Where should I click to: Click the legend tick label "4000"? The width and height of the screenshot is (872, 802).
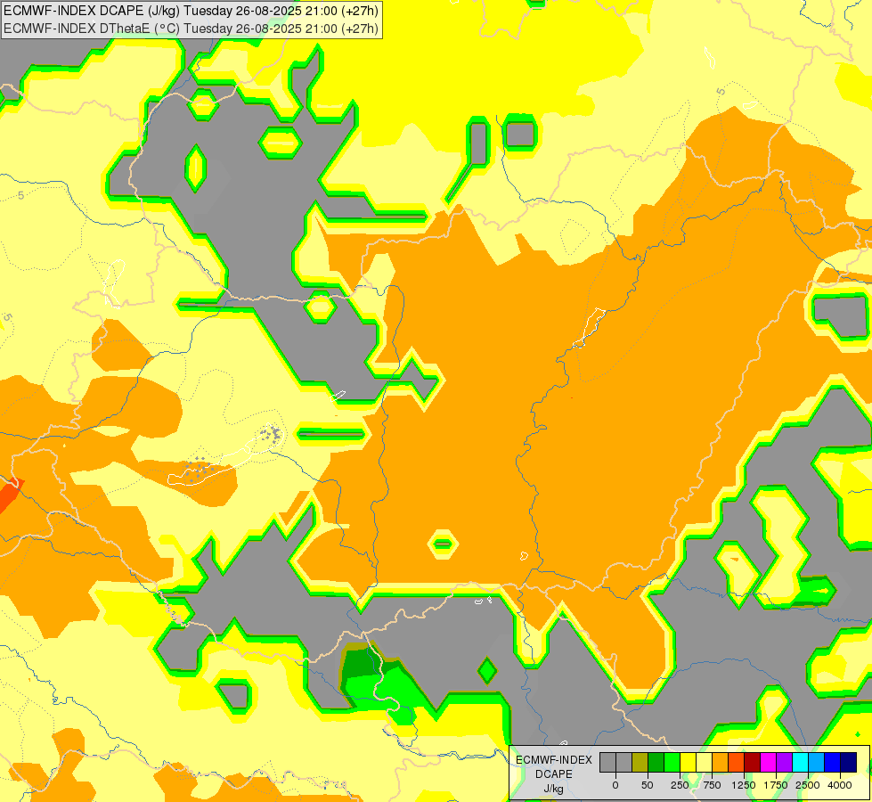840,785
